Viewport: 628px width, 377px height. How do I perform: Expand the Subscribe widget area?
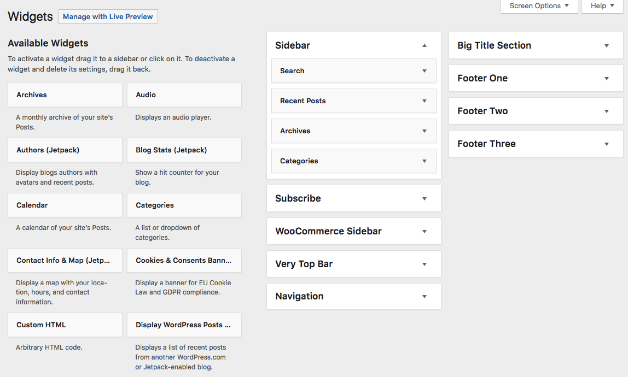[x=424, y=198]
